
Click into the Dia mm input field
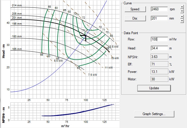[x=159, y=19]
